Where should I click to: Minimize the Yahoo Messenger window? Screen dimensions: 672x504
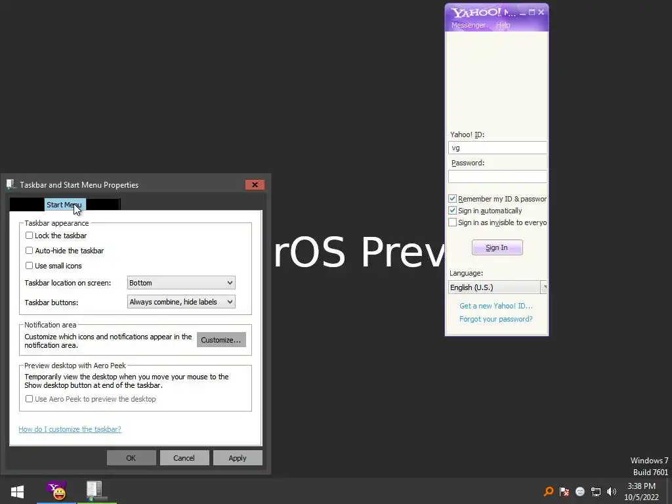point(523,12)
